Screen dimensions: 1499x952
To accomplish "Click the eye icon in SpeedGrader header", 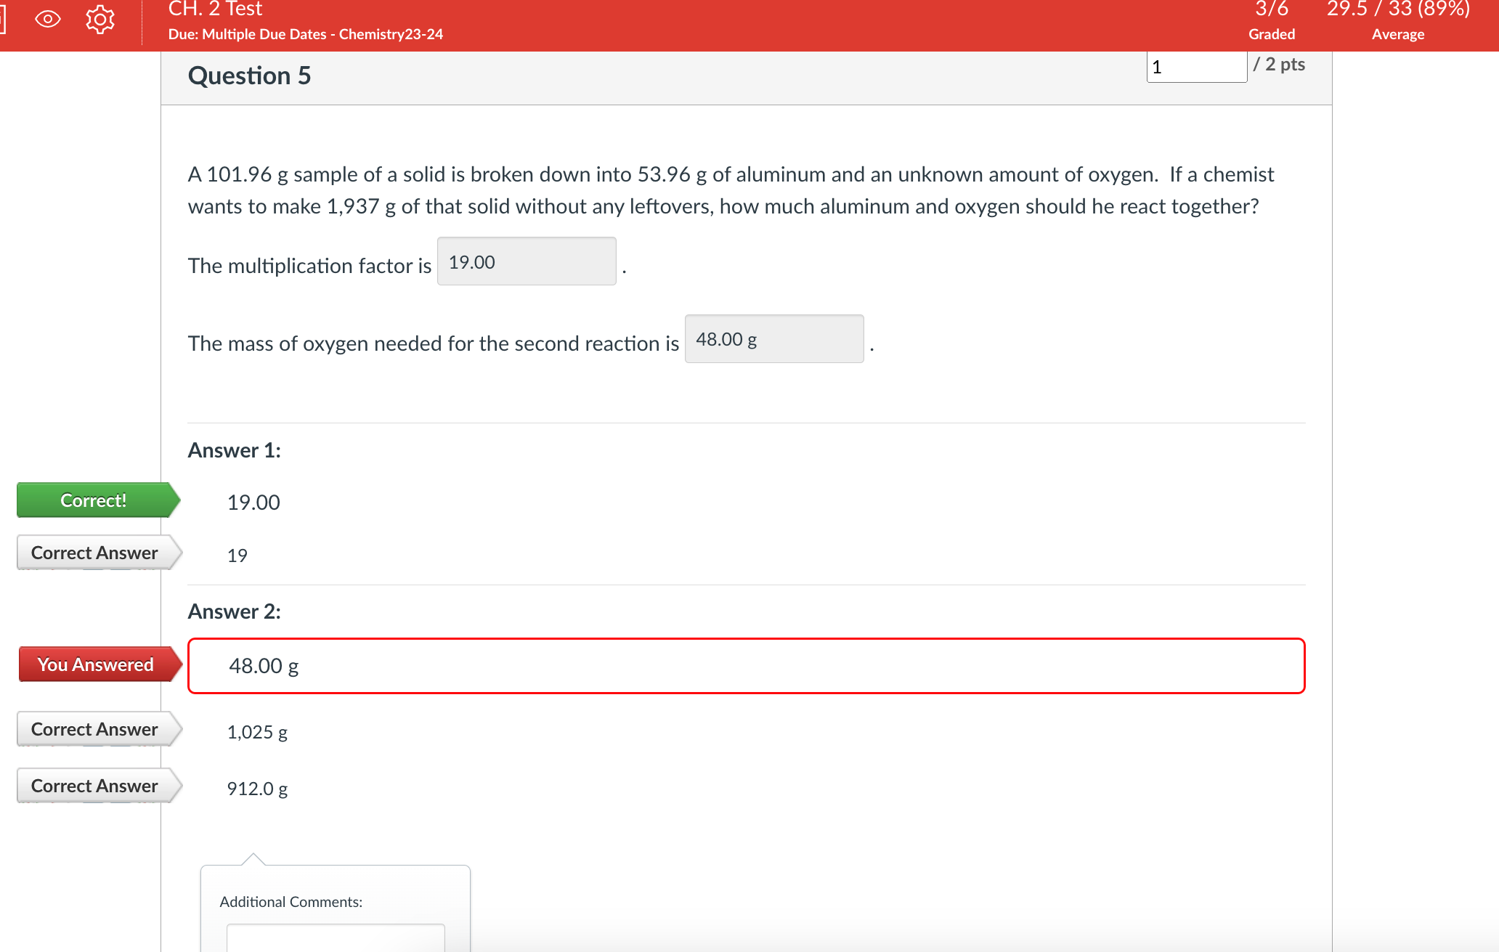I will point(48,19).
